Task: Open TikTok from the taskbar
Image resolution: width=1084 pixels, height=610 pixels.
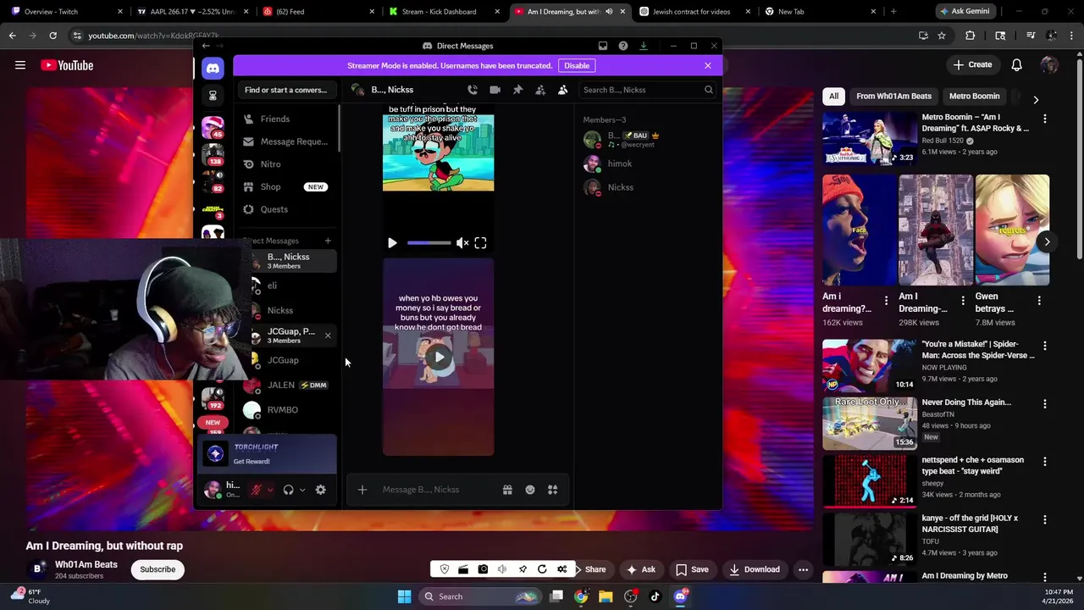Action: pos(655,596)
